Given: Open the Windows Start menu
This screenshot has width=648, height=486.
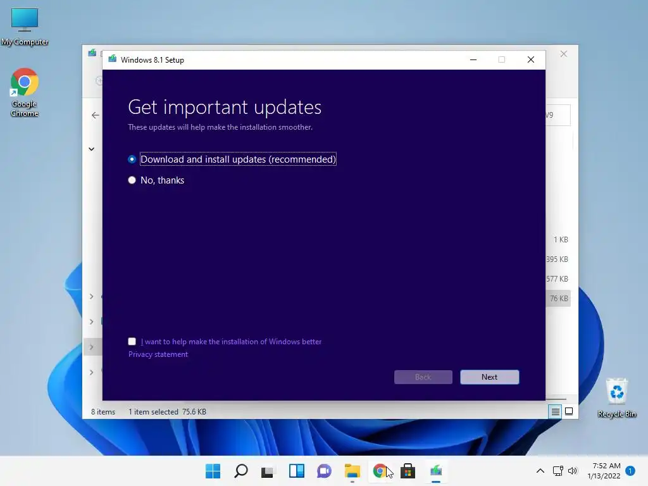Looking at the screenshot, I should click(x=213, y=471).
